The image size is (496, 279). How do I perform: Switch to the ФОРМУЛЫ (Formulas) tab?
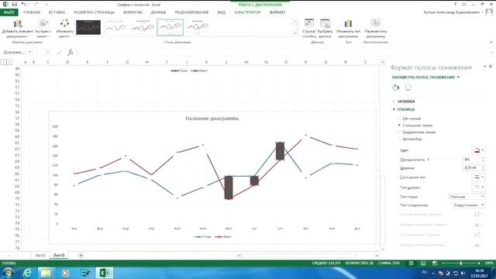[x=133, y=12]
